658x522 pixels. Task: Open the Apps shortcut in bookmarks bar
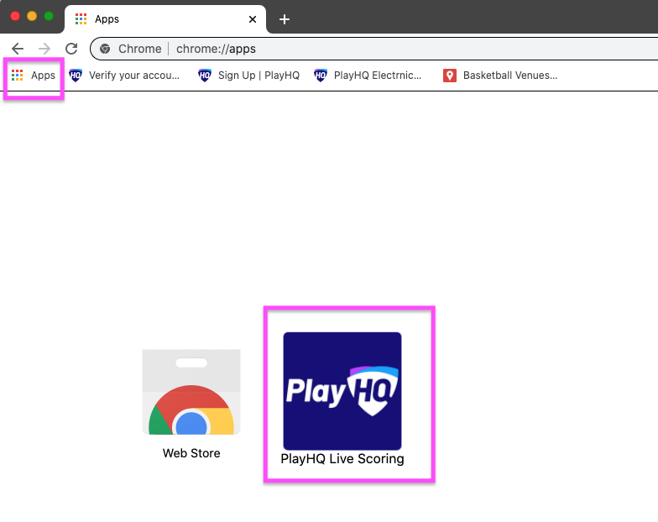(34, 76)
